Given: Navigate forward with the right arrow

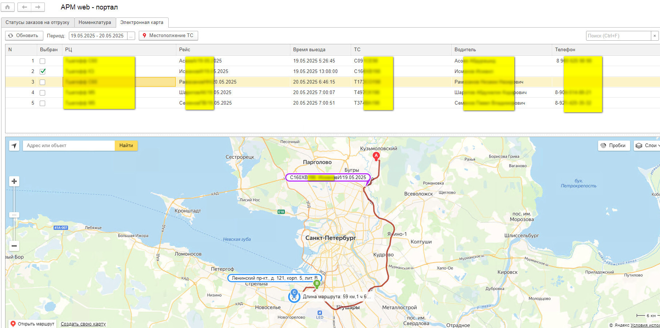Looking at the screenshot, I should click(x=38, y=7).
